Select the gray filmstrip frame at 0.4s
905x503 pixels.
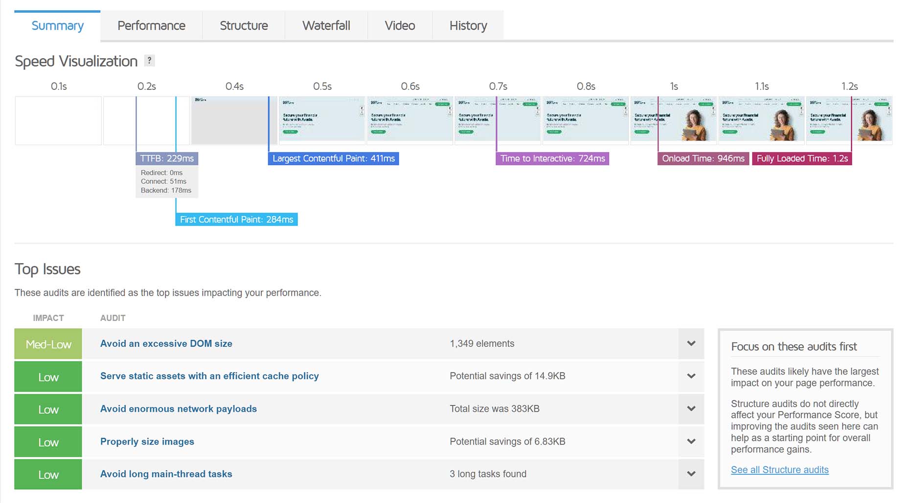[x=234, y=120]
